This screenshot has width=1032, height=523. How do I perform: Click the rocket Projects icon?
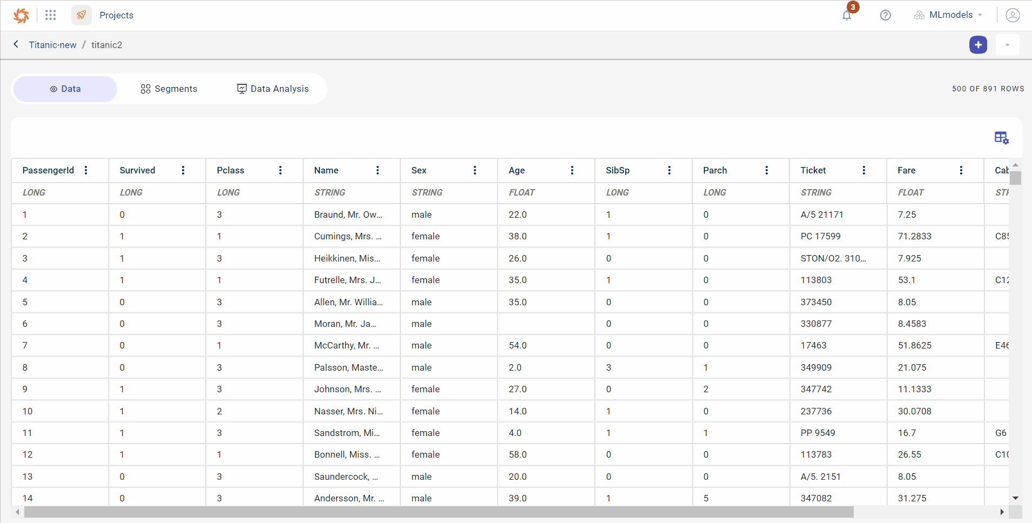point(81,15)
